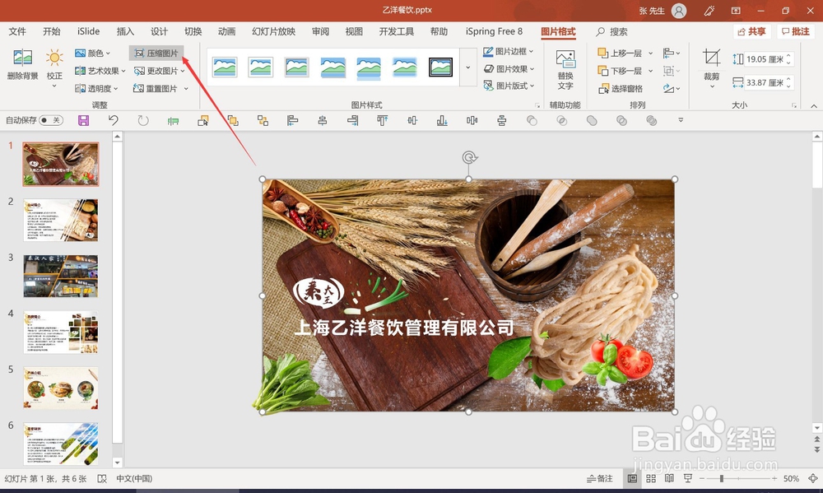Click the Notes (备注) button in status bar
Image resolution: width=823 pixels, height=493 pixels.
click(x=599, y=478)
